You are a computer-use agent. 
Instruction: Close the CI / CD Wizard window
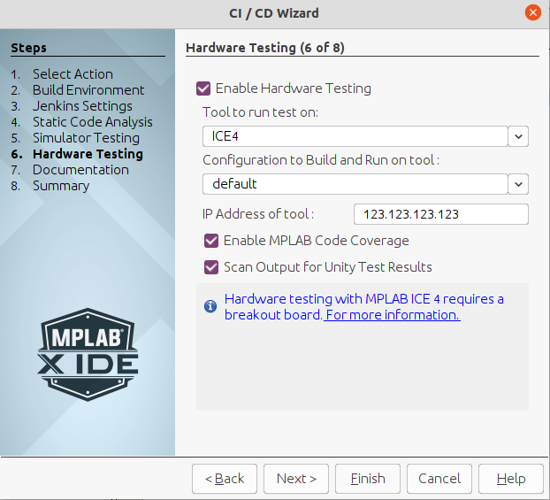[x=532, y=12]
